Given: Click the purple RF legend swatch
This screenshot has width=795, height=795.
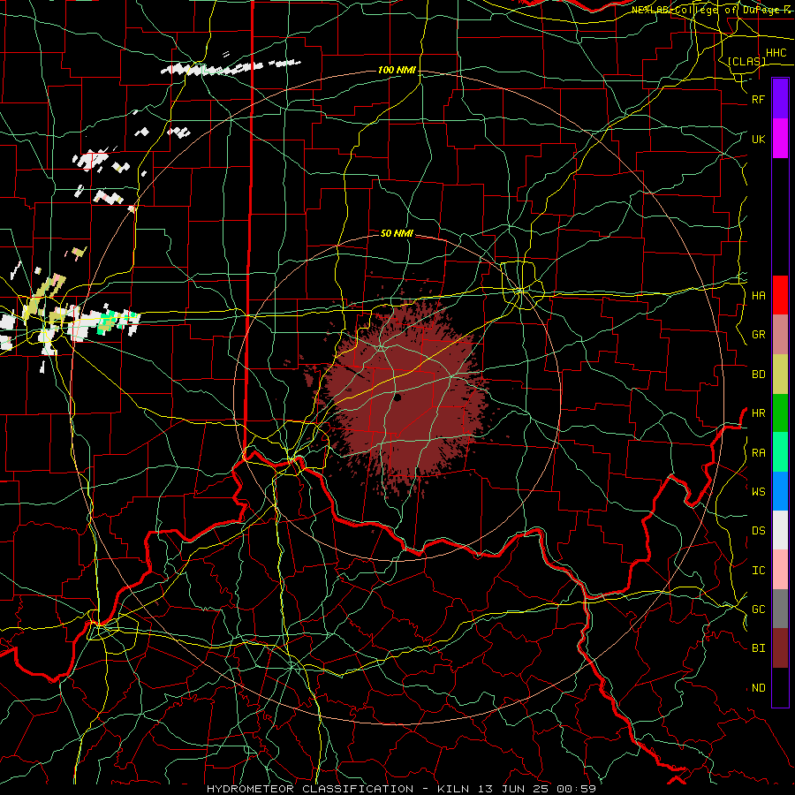Looking at the screenshot, I should 780,99.
